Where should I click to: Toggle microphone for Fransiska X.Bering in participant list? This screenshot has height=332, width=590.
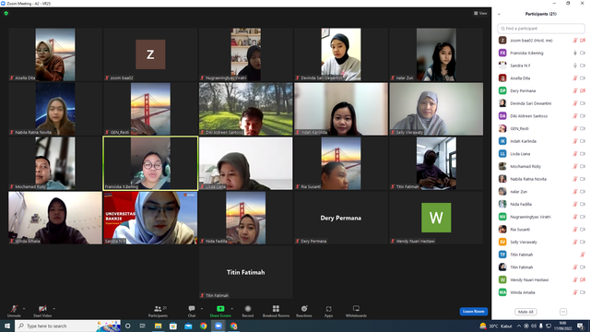point(575,53)
